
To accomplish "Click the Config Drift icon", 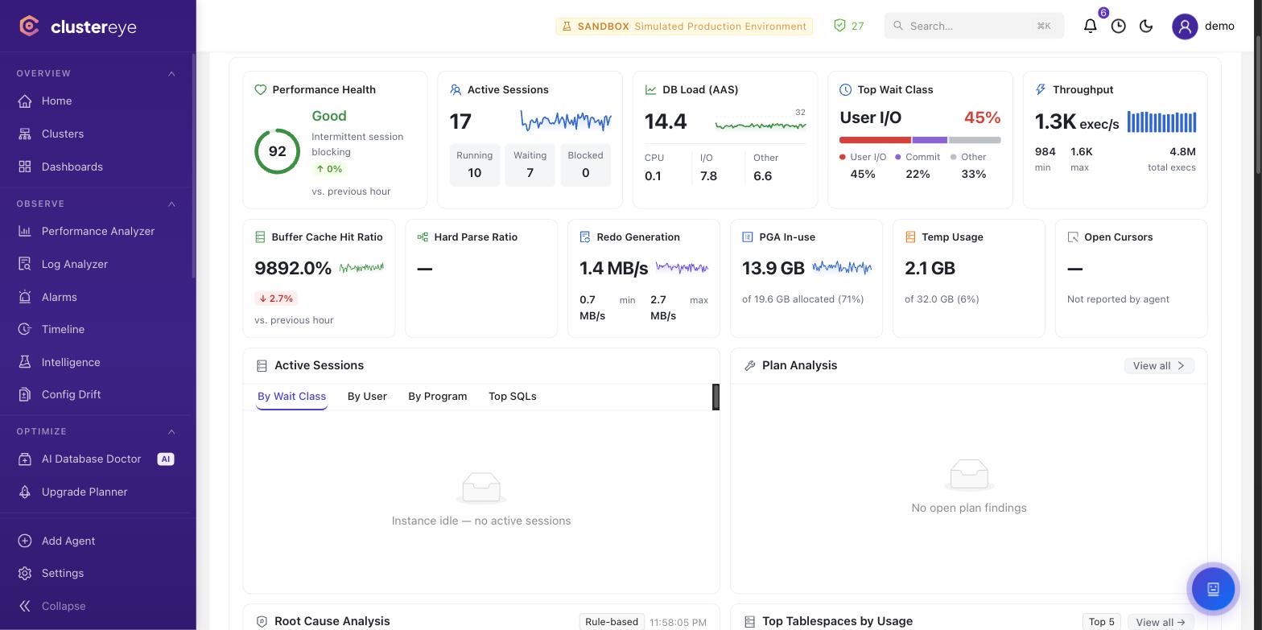I will coord(25,394).
